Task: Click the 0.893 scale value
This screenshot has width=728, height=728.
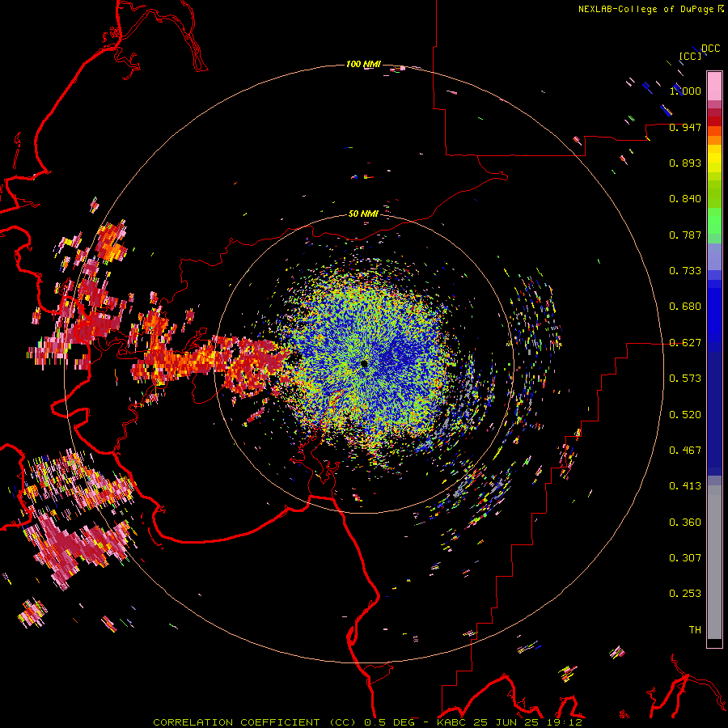Action: coord(685,163)
